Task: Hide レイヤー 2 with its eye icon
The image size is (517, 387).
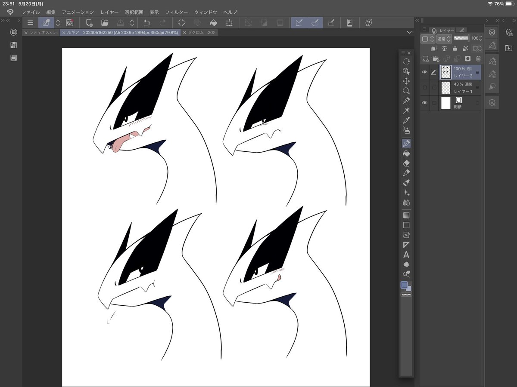Action: (x=425, y=72)
